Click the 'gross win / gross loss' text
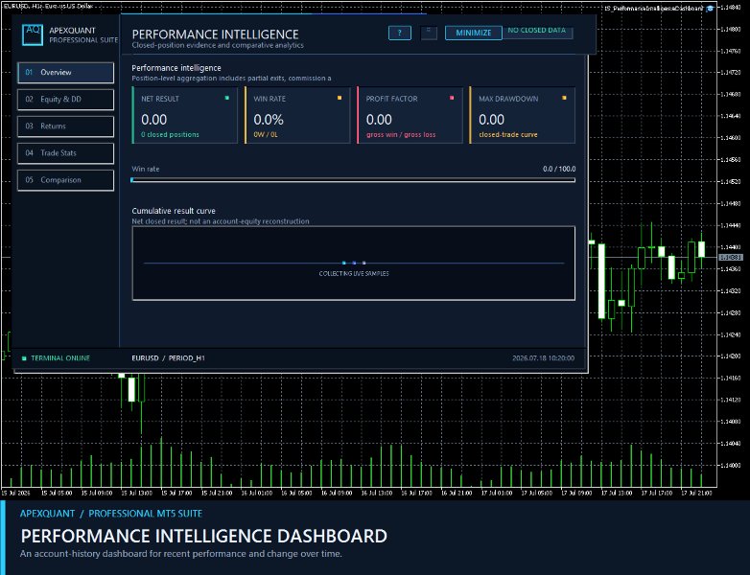750x575 pixels. [x=401, y=135]
